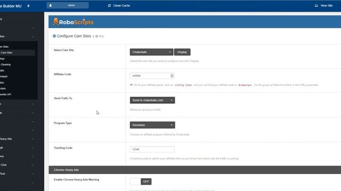This screenshot has width=341, height=191.
Task: Click the &campaign= code snippet
Action: click(x=245, y=85)
